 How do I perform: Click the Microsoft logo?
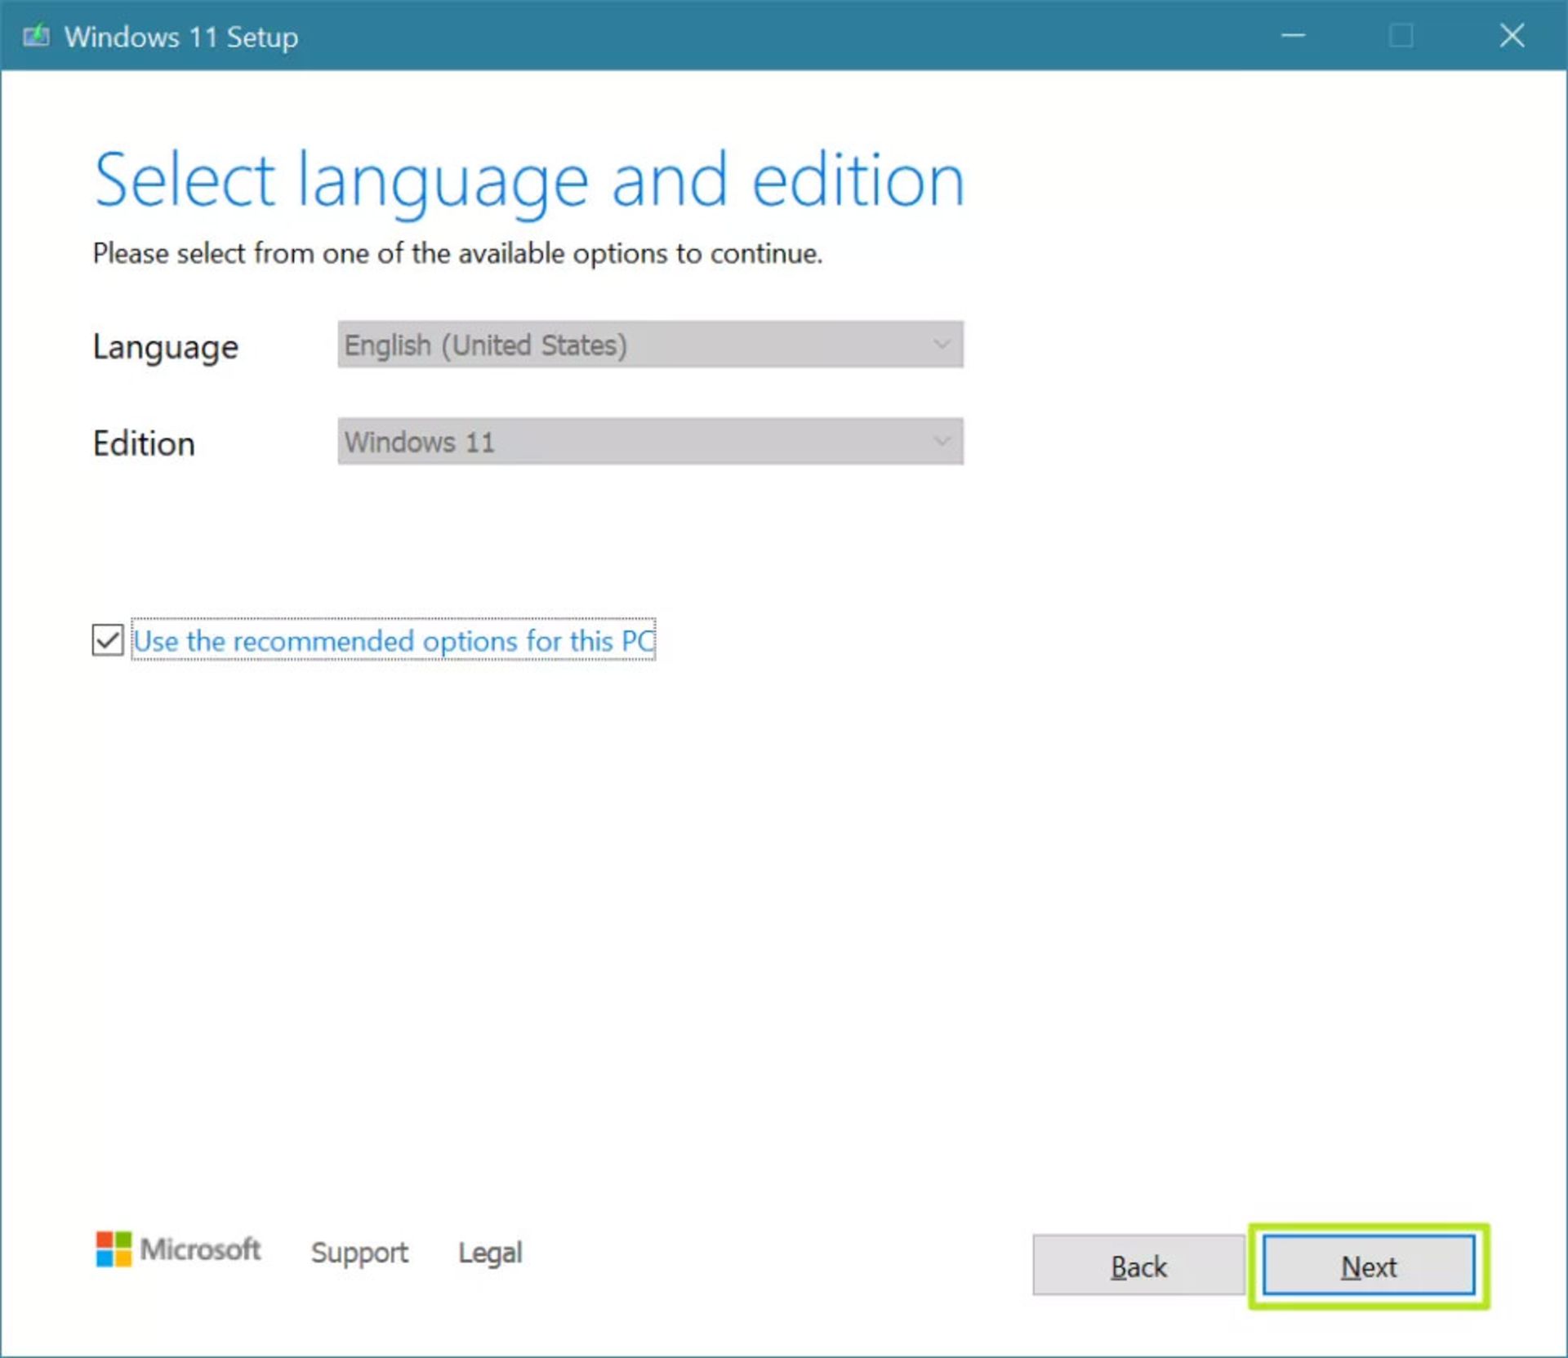178,1249
